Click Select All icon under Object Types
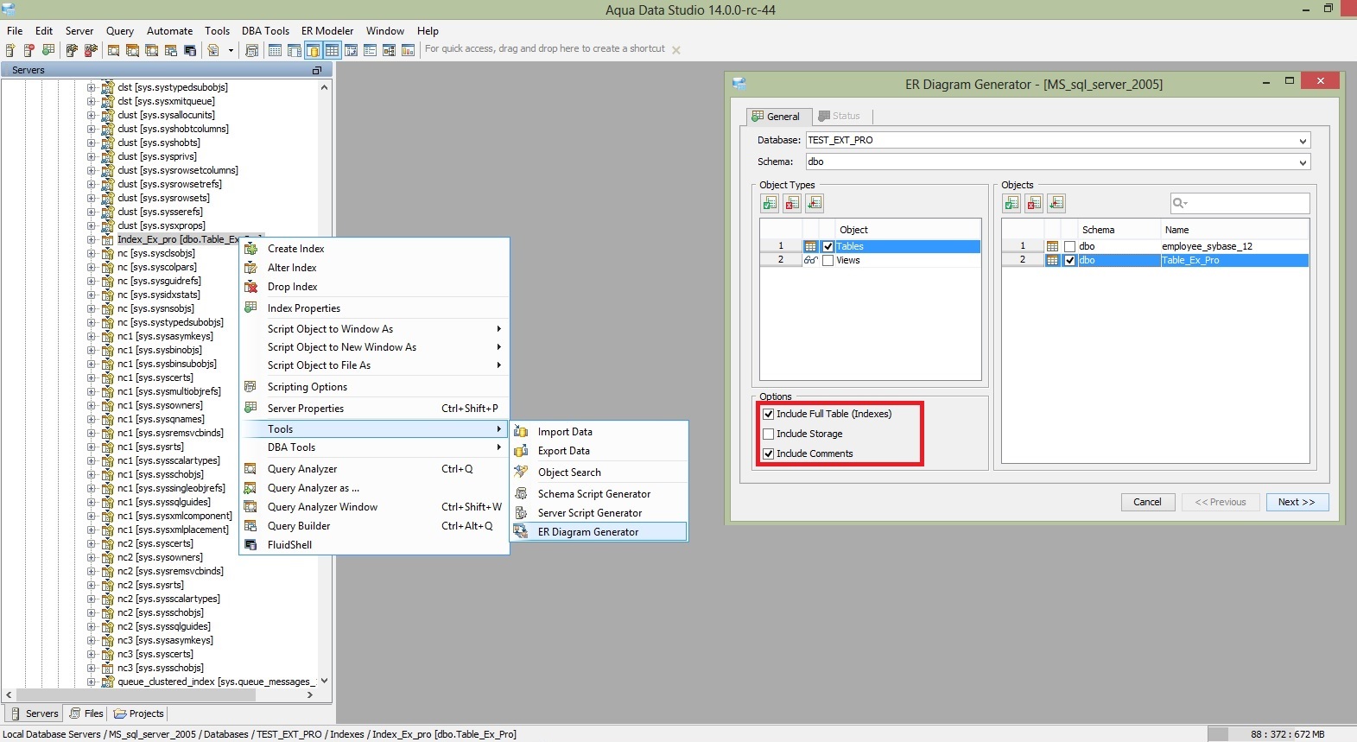1357x742 pixels. (770, 203)
